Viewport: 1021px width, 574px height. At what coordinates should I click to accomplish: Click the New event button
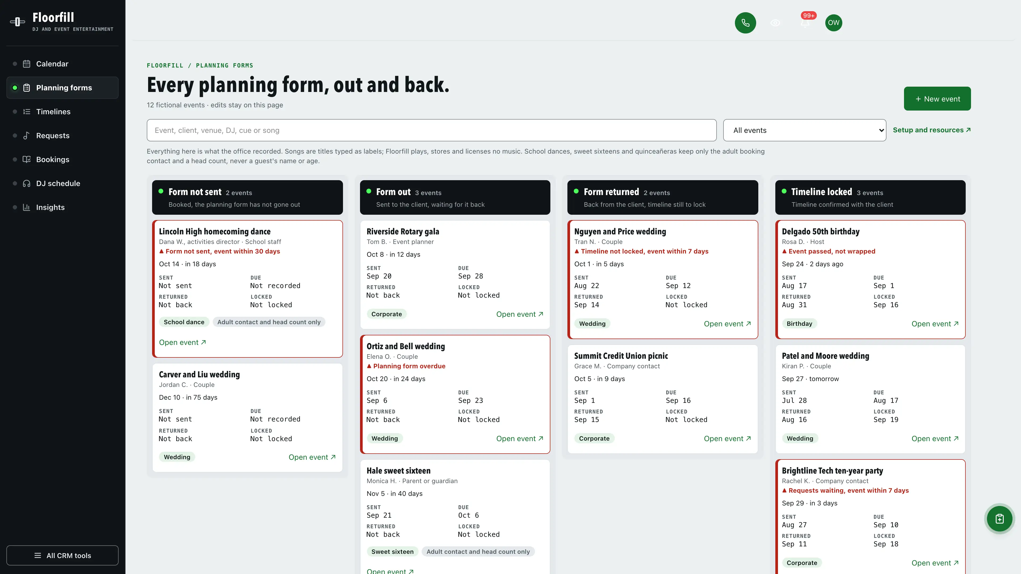pos(937,99)
